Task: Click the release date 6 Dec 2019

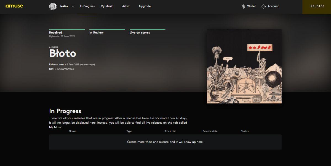Action: (73, 65)
